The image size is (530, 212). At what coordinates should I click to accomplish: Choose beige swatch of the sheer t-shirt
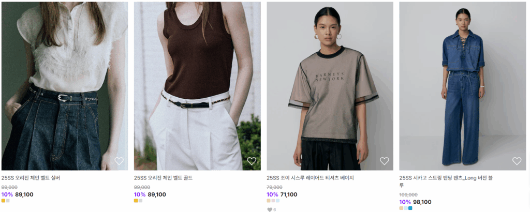pos(269,201)
